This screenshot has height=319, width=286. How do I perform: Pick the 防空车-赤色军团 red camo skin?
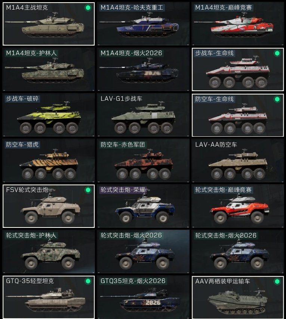[143, 161]
